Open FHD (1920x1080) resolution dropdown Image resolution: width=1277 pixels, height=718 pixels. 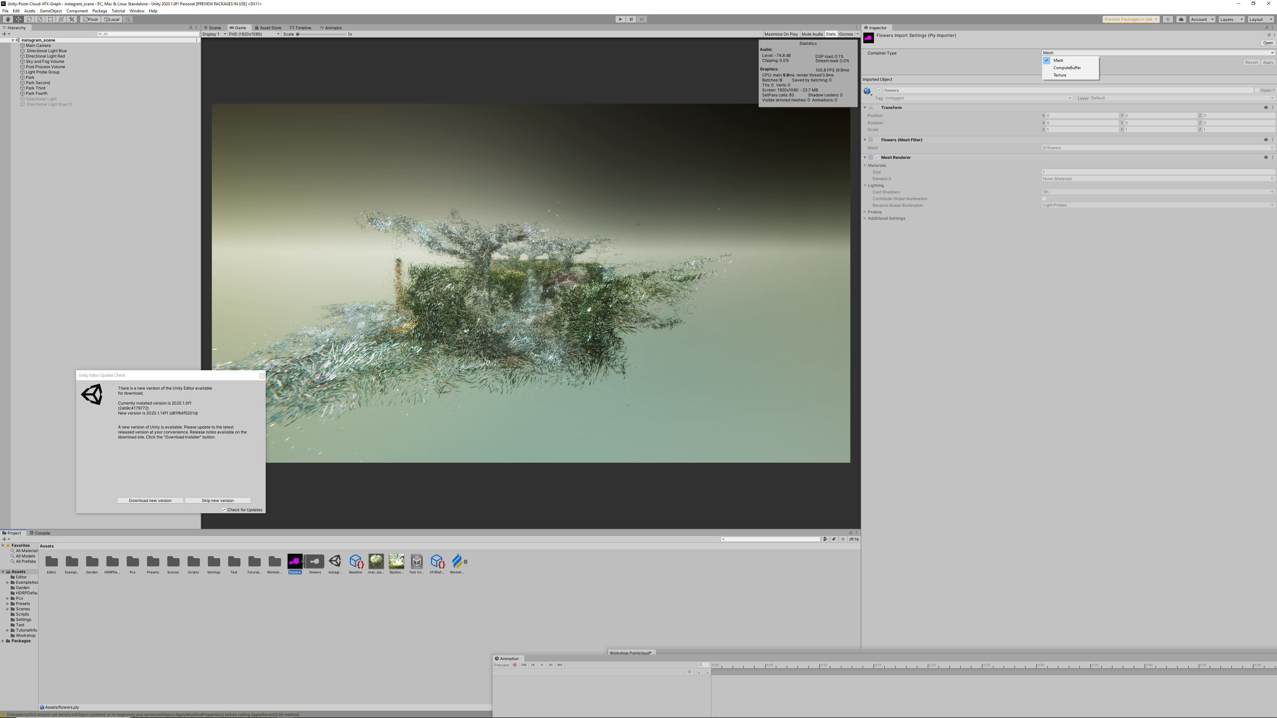[x=254, y=34]
